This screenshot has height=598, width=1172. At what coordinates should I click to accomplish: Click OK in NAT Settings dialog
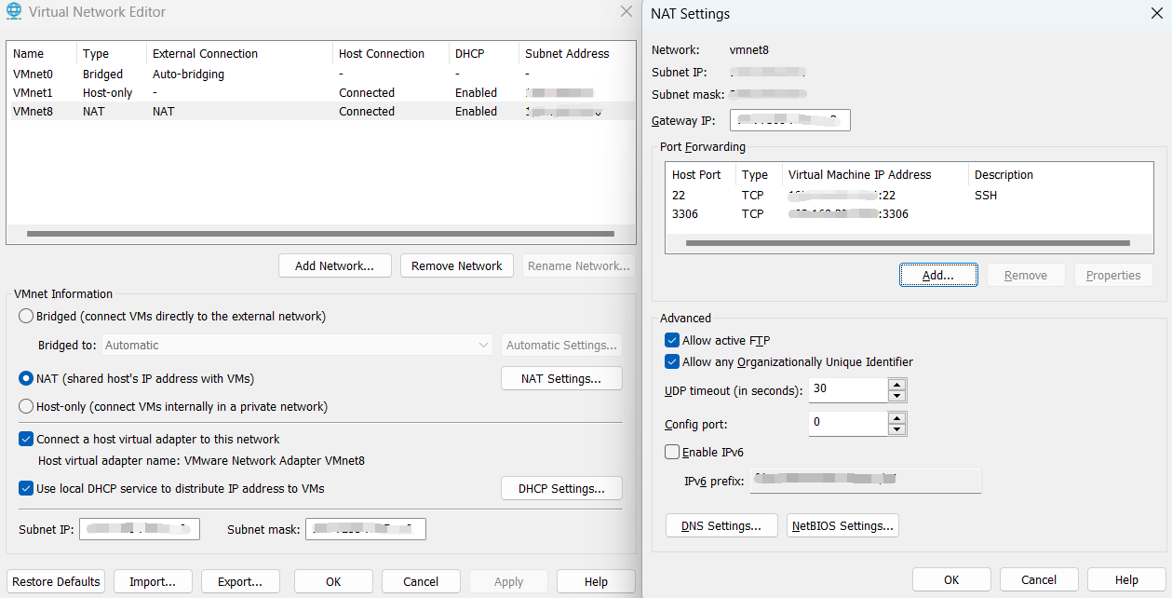click(x=951, y=580)
